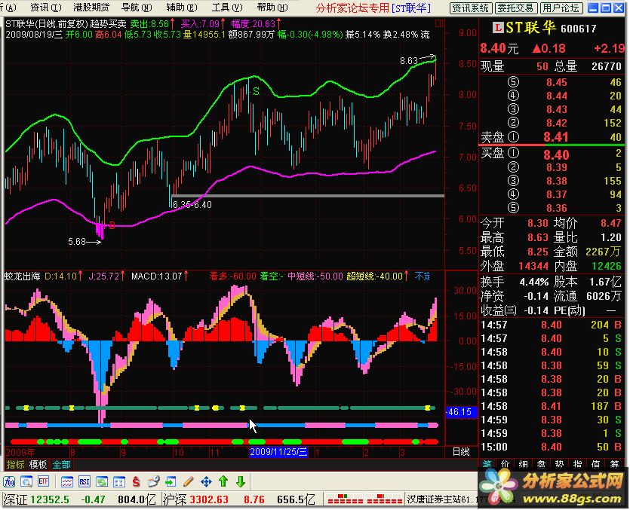Click the 14:58 trade row with 187 volume
This screenshot has height=510, width=630.
[x=552, y=406]
